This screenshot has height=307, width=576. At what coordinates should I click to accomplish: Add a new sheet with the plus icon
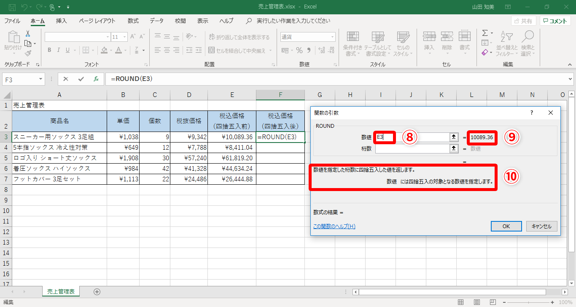tap(97, 291)
